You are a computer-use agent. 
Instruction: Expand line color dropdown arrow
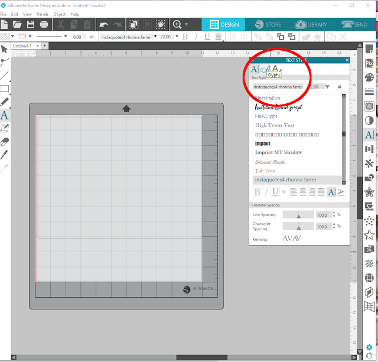30,37
